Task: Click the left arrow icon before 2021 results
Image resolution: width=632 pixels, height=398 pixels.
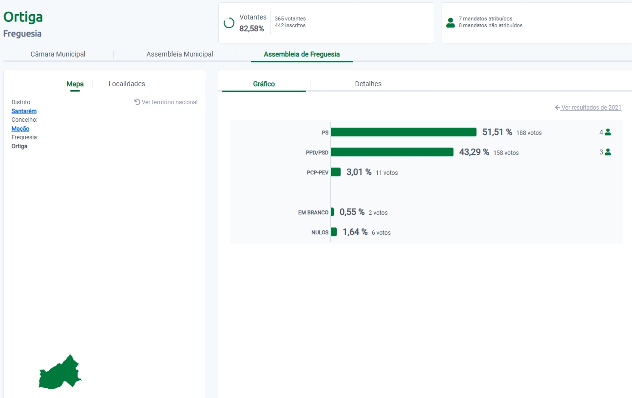Action: (557, 108)
